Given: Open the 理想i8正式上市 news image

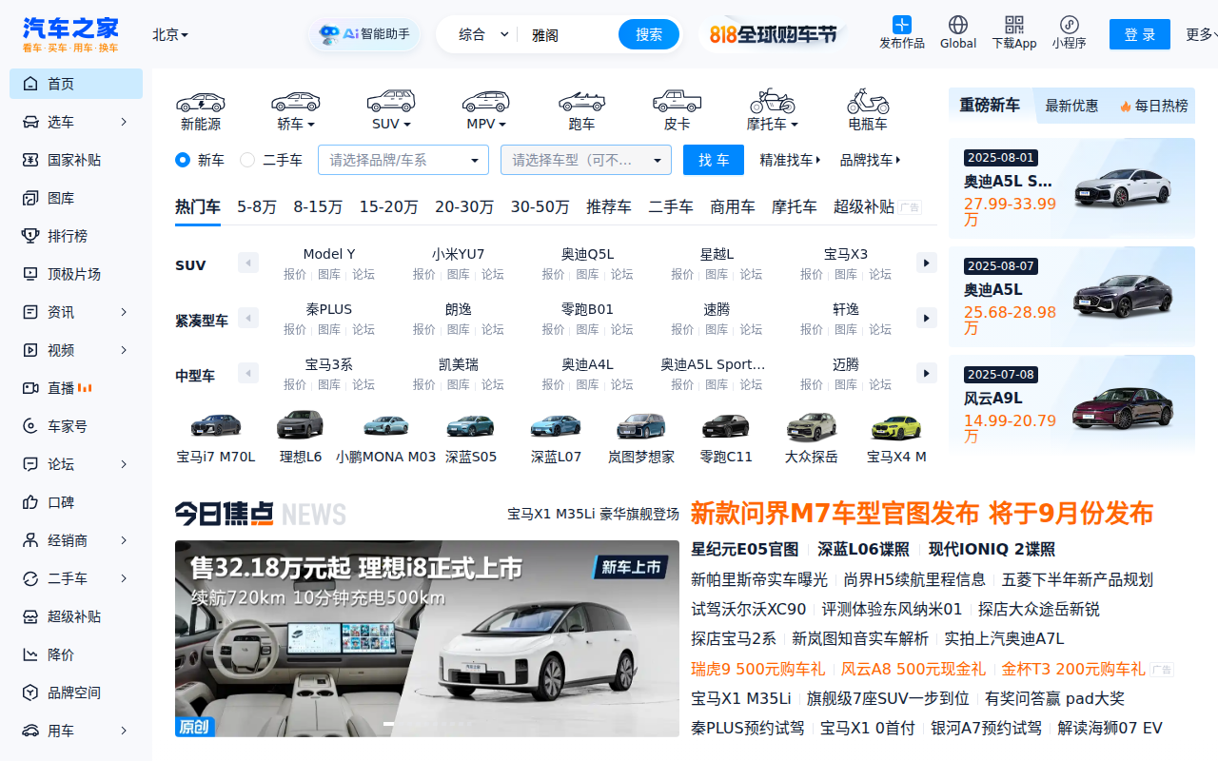Looking at the screenshot, I should (427, 639).
